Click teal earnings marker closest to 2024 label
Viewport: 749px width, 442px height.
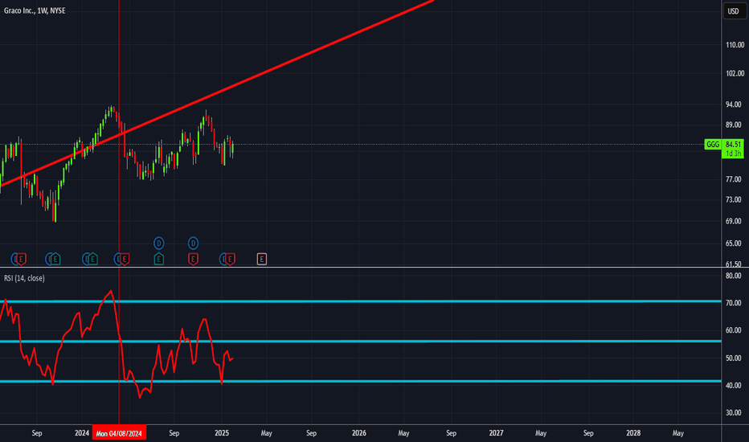coord(92,259)
